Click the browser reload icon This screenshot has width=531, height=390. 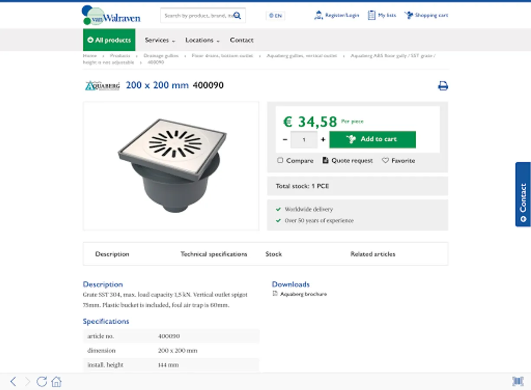(x=42, y=381)
